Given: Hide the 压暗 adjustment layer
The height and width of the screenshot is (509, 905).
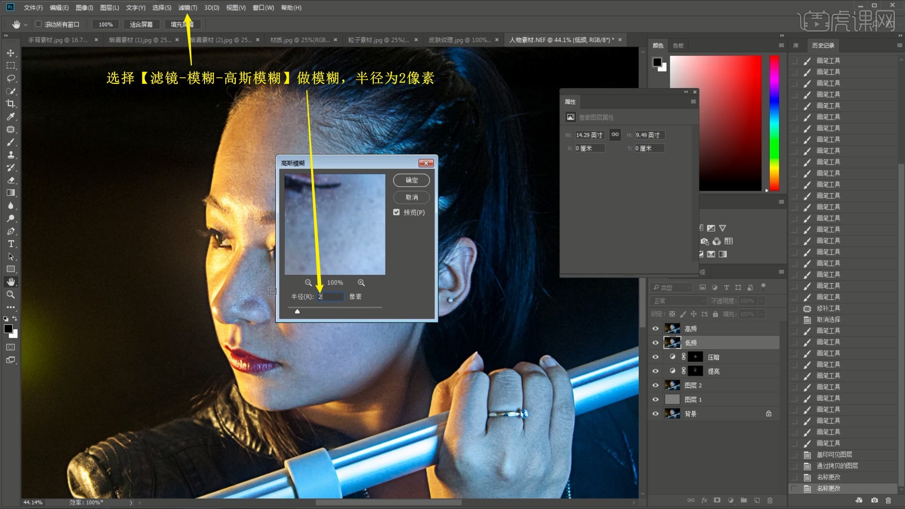Looking at the screenshot, I should [655, 357].
